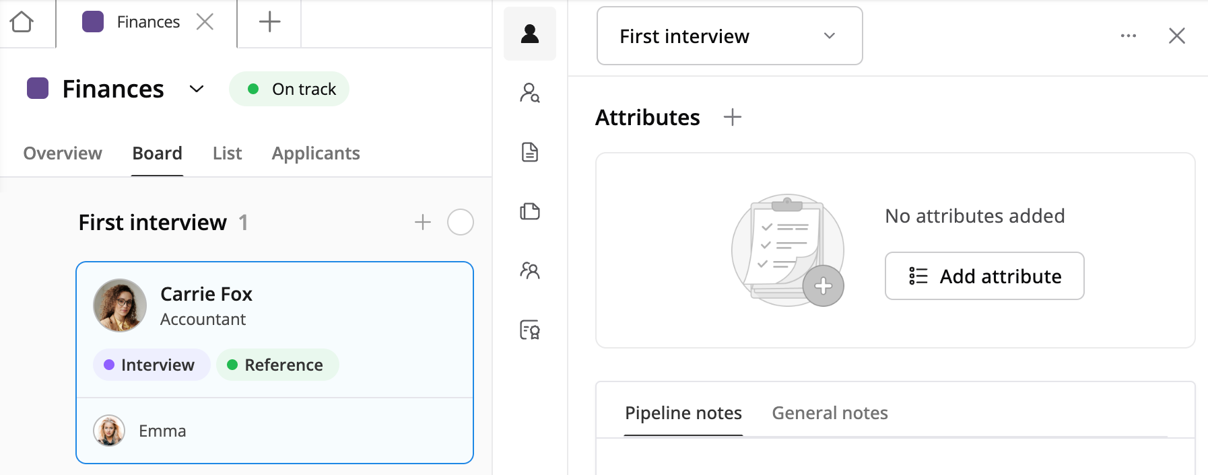The image size is (1208, 475).
Task: Open the certificate sidebar icon
Action: 530,330
